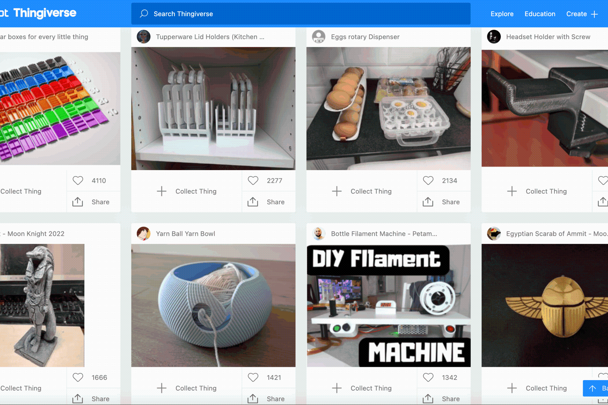This screenshot has width=608, height=405.
Task: Open the Bottle Filament Machine title link
Action: point(384,233)
